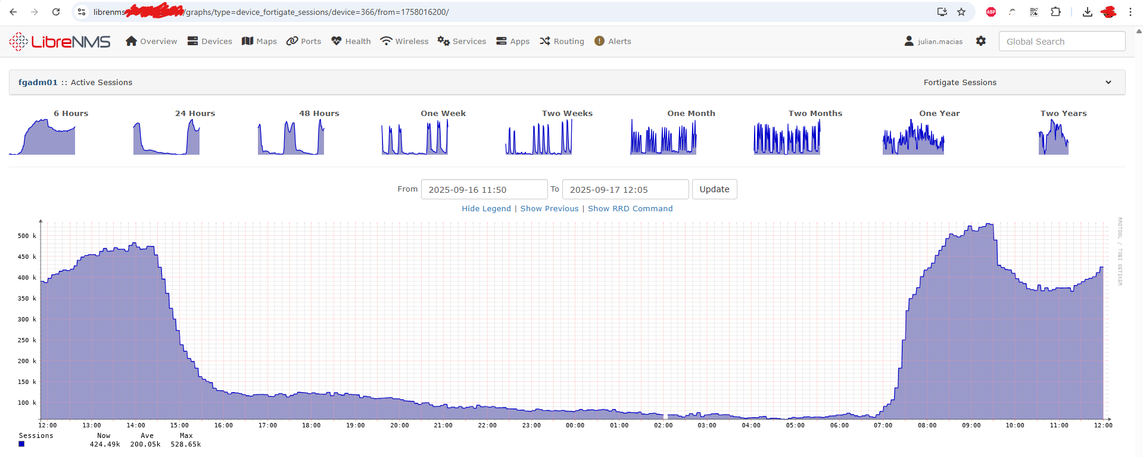Bookmark page with star icon

(961, 12)
